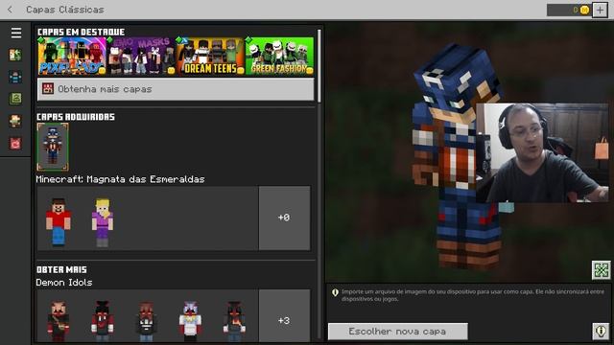Click the info icon beside Escolher nova capa

pos(602,332)
